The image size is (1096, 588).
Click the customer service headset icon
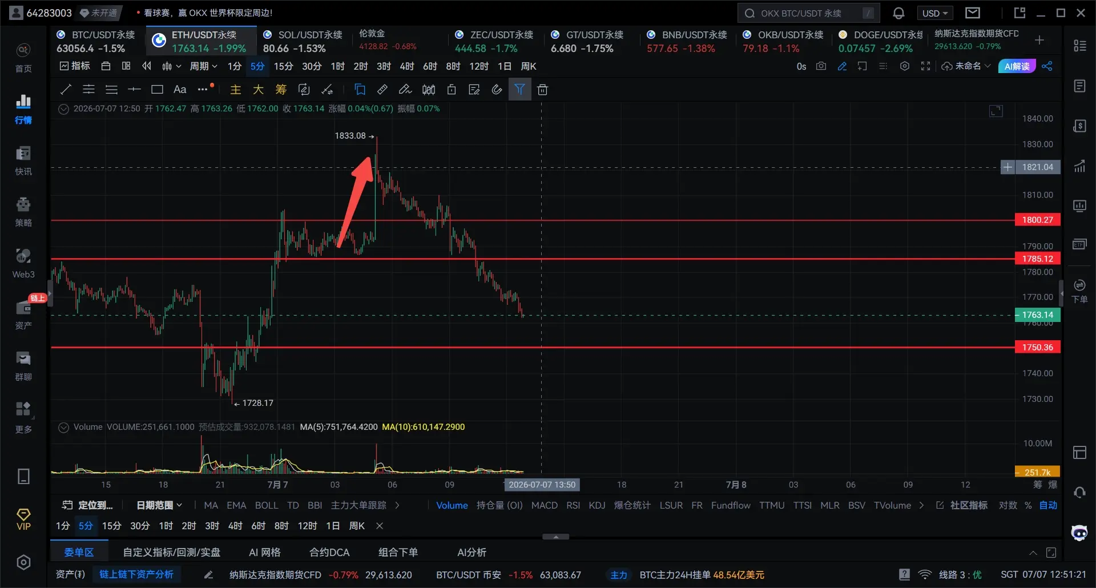coord(1079,492)
